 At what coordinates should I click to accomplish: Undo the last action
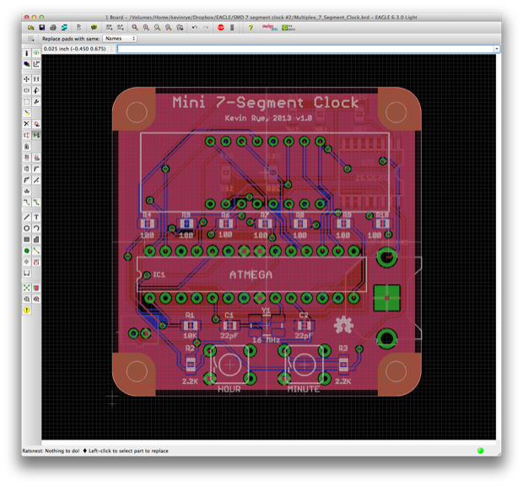195,27
